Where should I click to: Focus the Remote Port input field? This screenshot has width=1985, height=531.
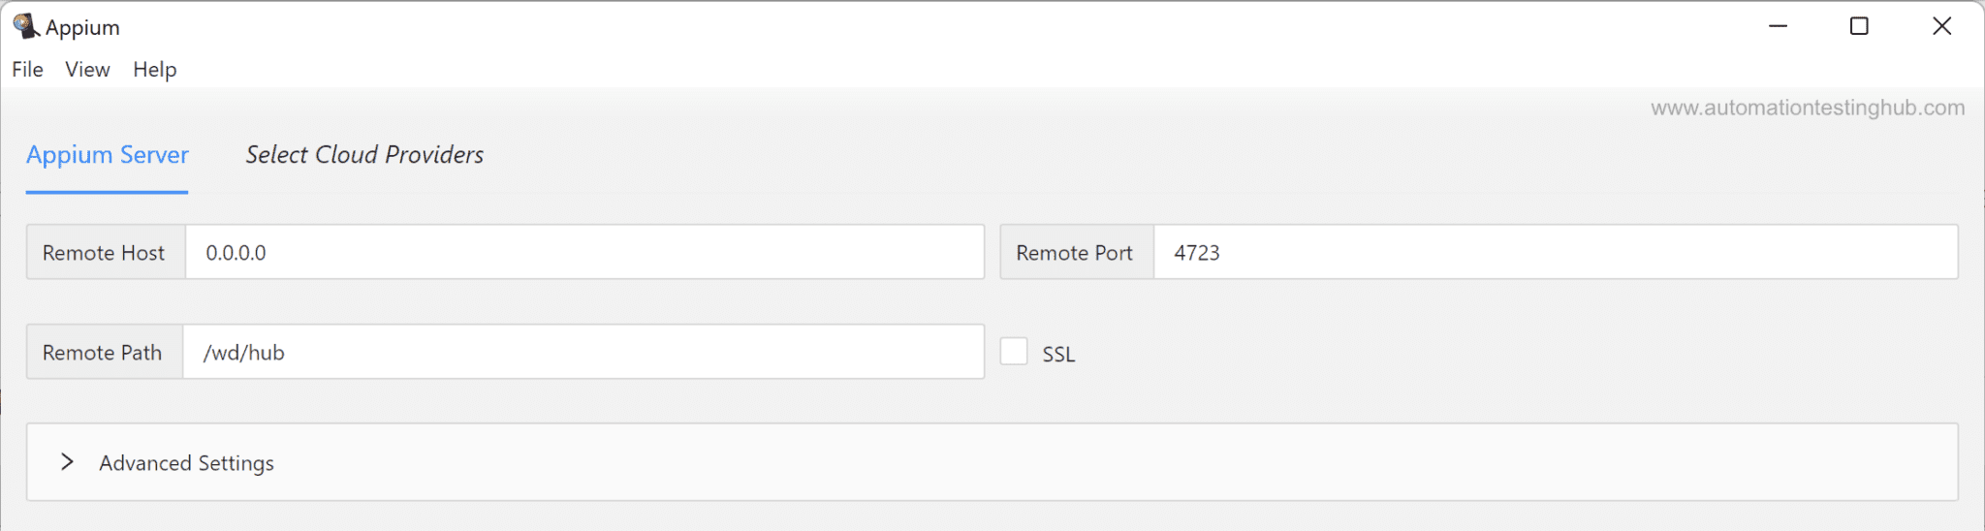point(1556,252)
